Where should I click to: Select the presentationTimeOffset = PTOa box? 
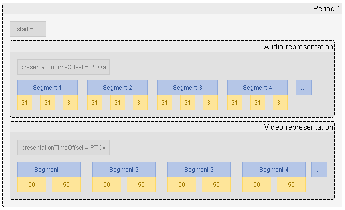click(x=64, y=67)
